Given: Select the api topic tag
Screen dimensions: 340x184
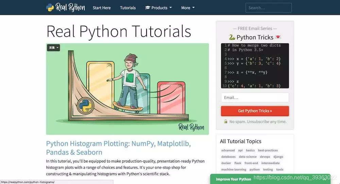Looking at the screenshot, I should pyautogui.click(x=240, y=150).
